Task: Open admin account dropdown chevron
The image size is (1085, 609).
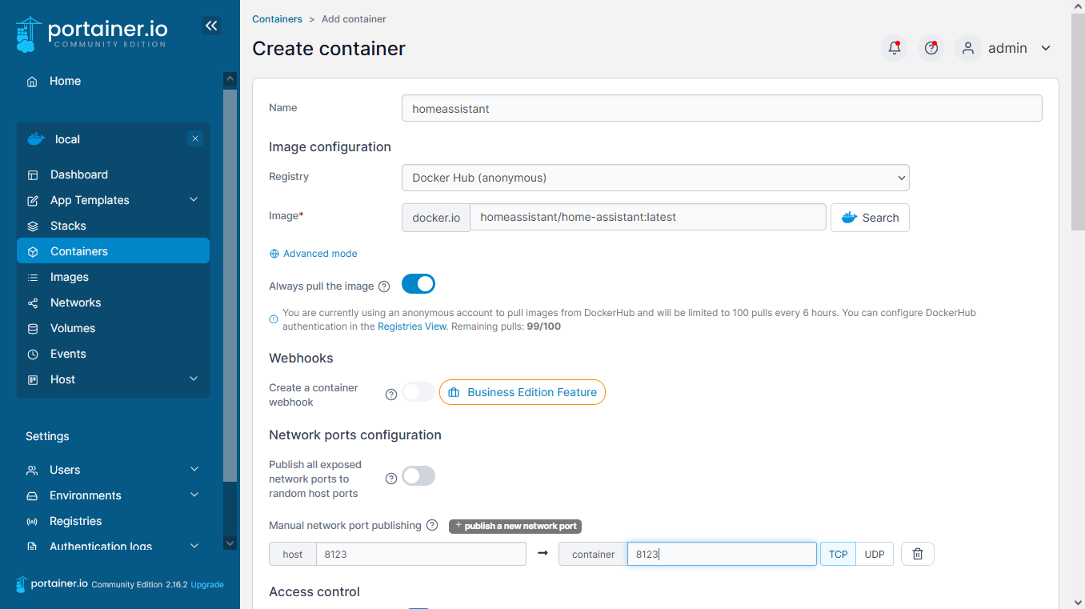Action: (1046, 48)
